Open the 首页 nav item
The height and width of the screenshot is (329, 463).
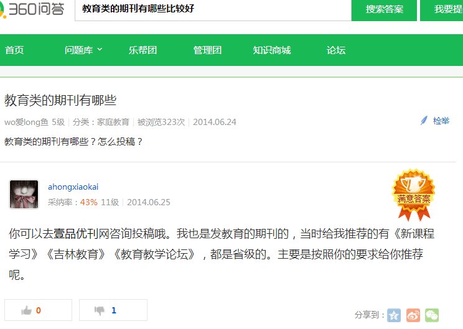click(14, 50)
